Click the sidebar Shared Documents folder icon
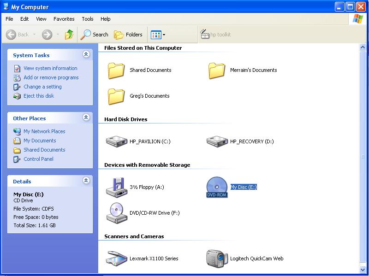The width and height of the screenshot is (369, 276). coord(17,150)
